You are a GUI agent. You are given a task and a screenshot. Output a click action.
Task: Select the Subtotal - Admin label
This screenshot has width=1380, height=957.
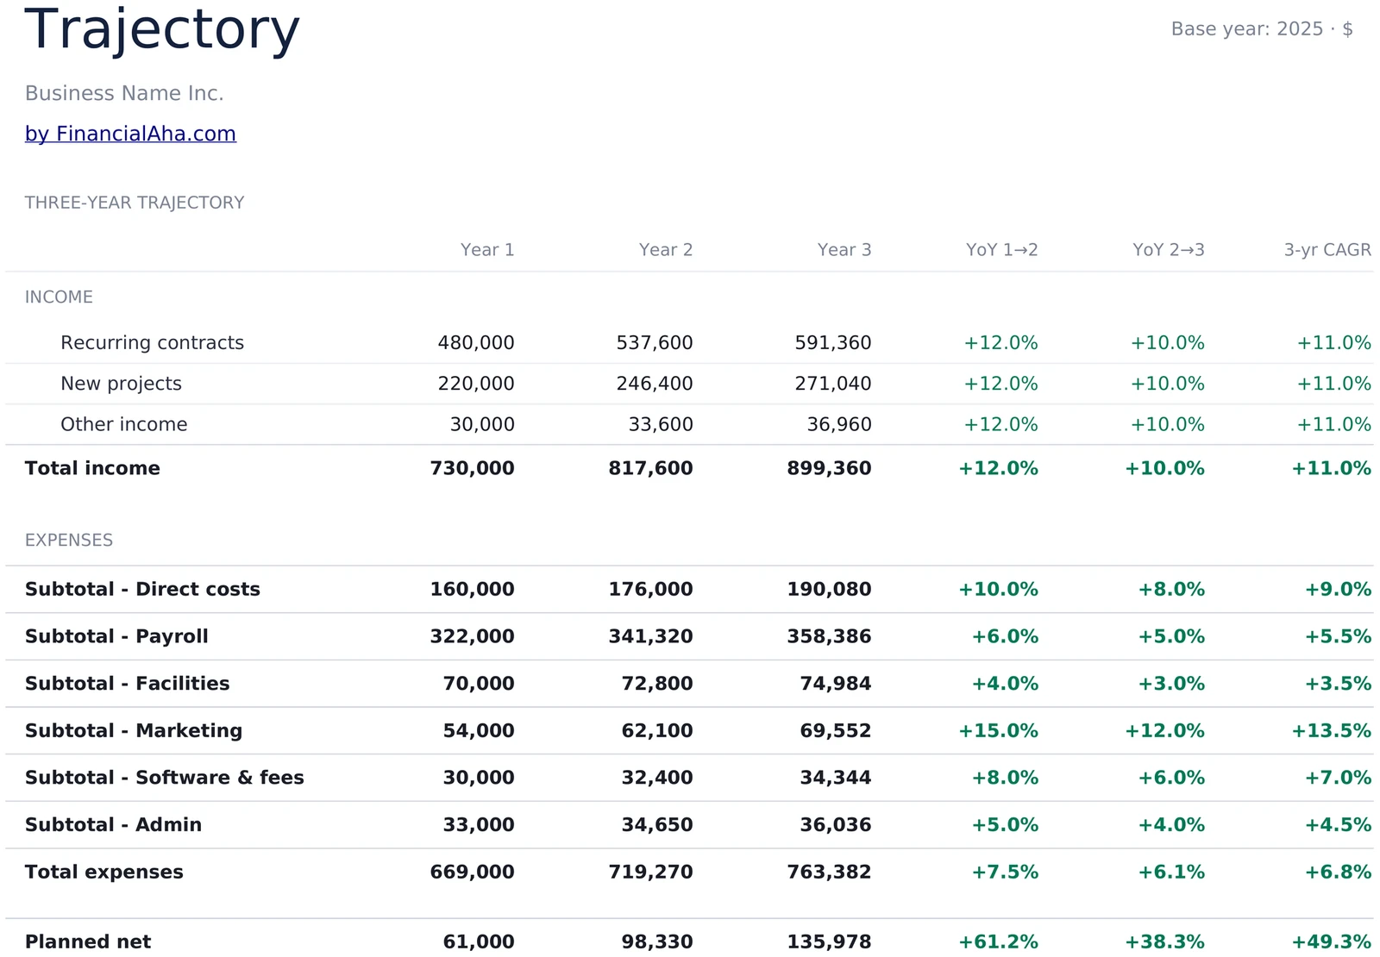(x=113, y=824)
